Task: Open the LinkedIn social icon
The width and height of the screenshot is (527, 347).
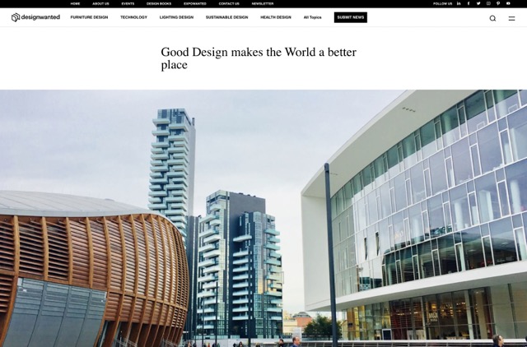Action: pyautogui.click(x=459, y=3)
